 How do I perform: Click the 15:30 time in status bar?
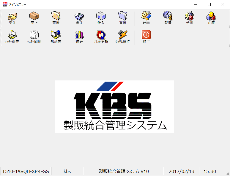click(x=210, y=171)
